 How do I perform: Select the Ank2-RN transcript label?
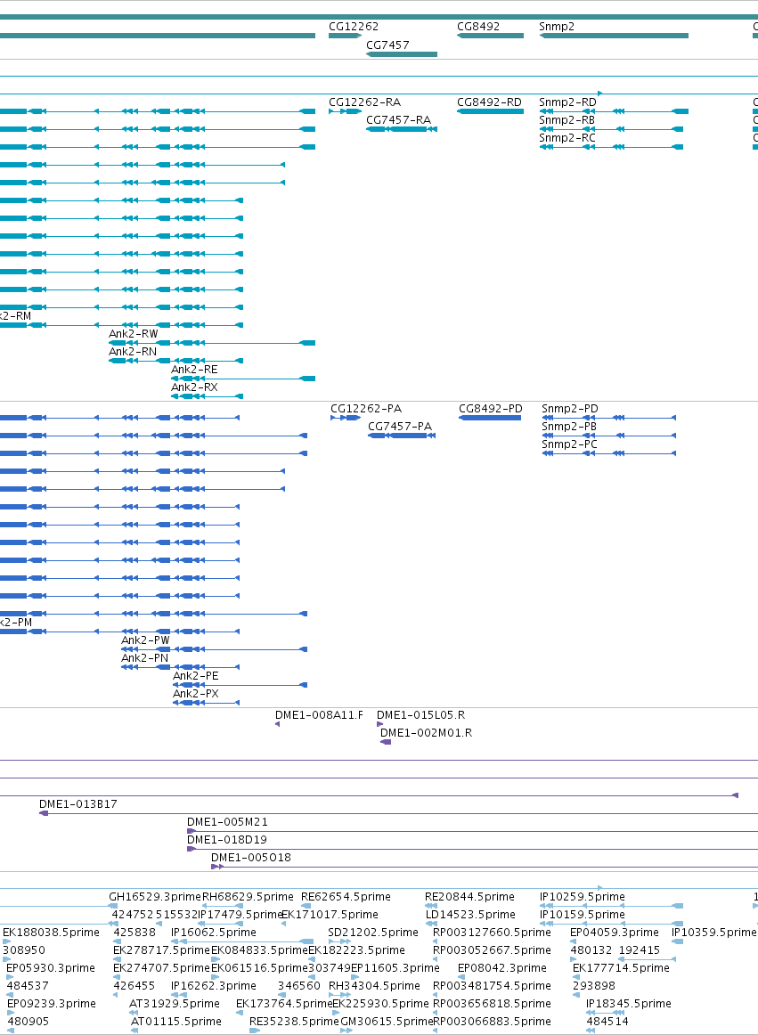click(x=133, y=352)
